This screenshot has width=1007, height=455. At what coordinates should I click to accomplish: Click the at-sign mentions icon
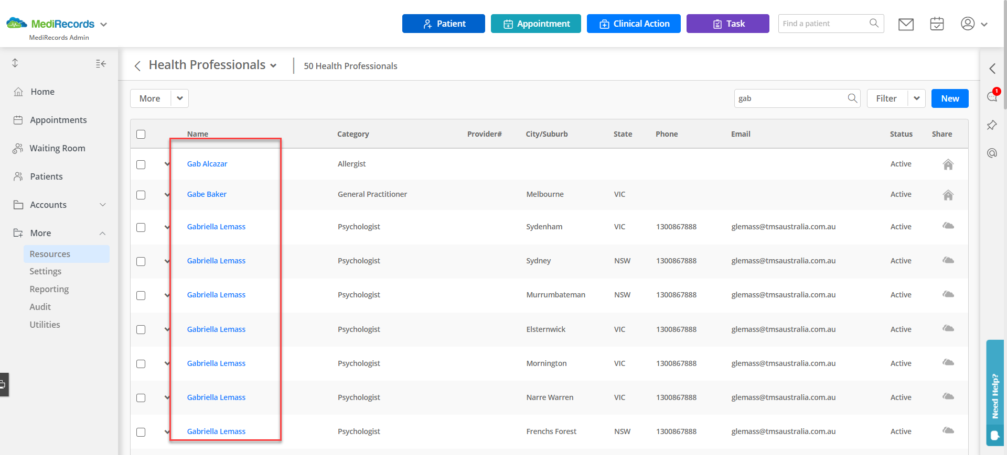coord(992,153)
